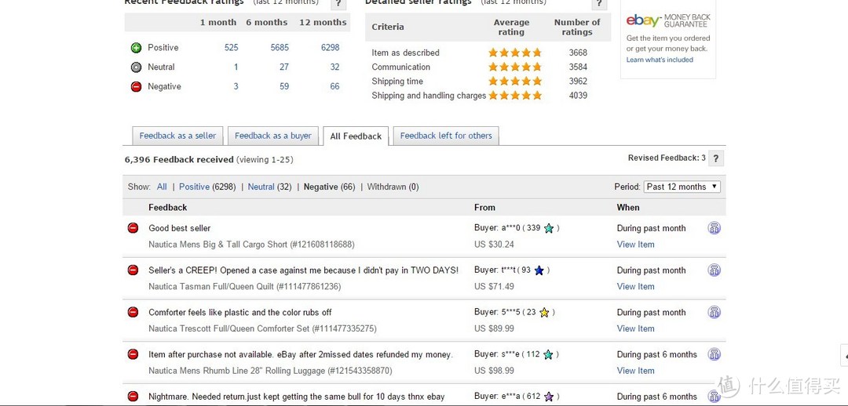The image size is (848, 406).
Task: Click the green Positive feedback icon
Action: pos(137,48)
